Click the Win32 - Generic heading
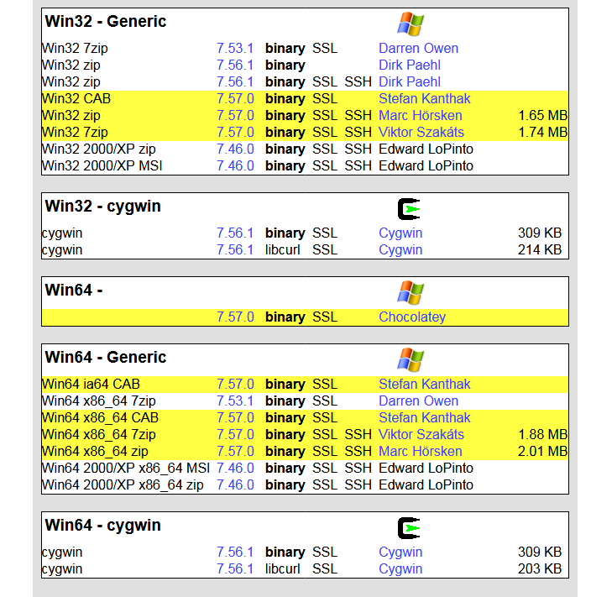This screenshot has width=591, height=597. coord(106,21)
